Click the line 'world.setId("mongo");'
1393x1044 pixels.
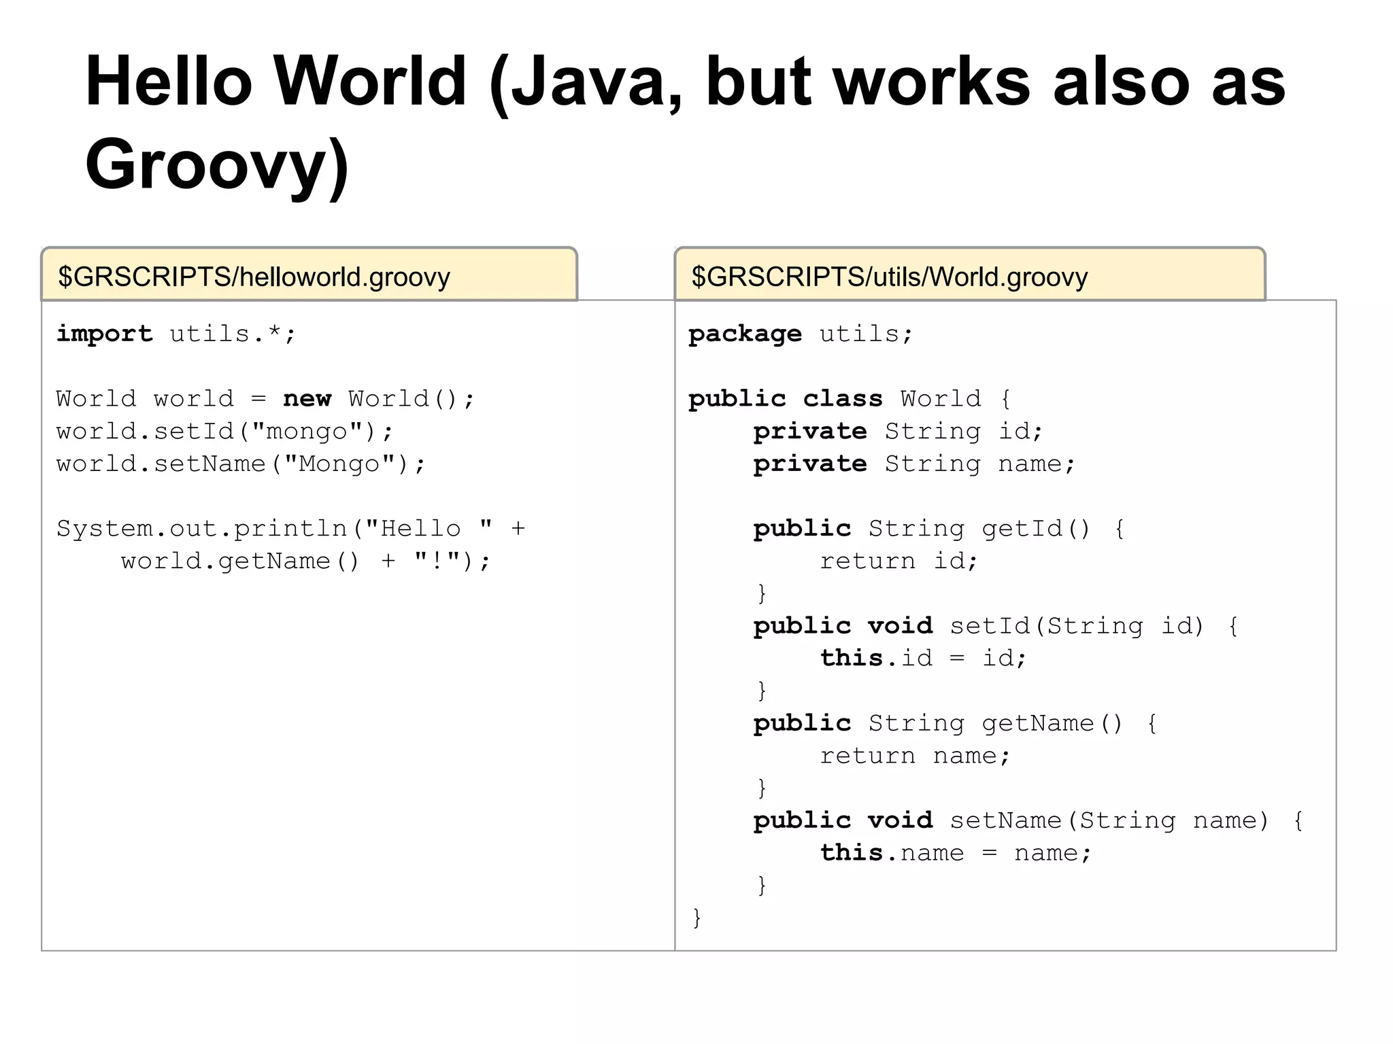tap(224, 431)
